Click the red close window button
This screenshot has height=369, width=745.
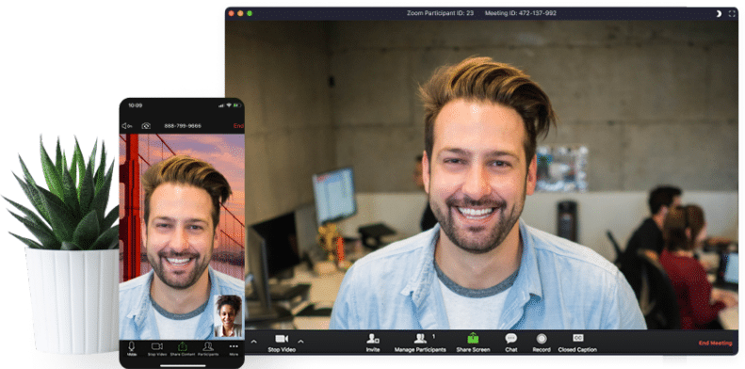232,13
